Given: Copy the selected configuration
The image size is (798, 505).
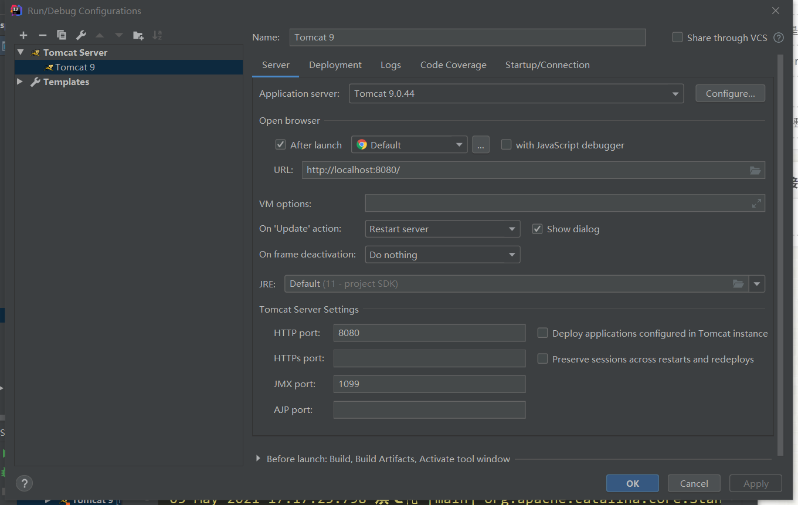Looking at the screenshot, I should point(61,35).
